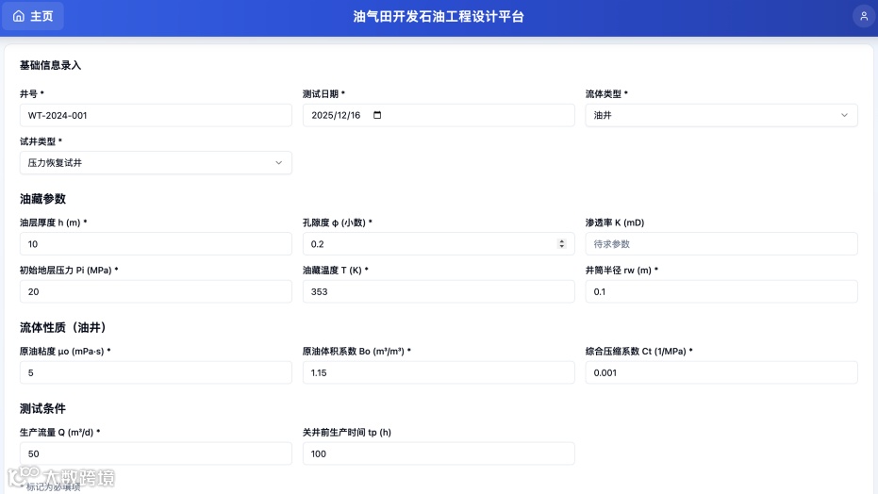Edit the 初始地层压力 Pi field
Screen dimensions: 878x494
click(x=156, y=291)
